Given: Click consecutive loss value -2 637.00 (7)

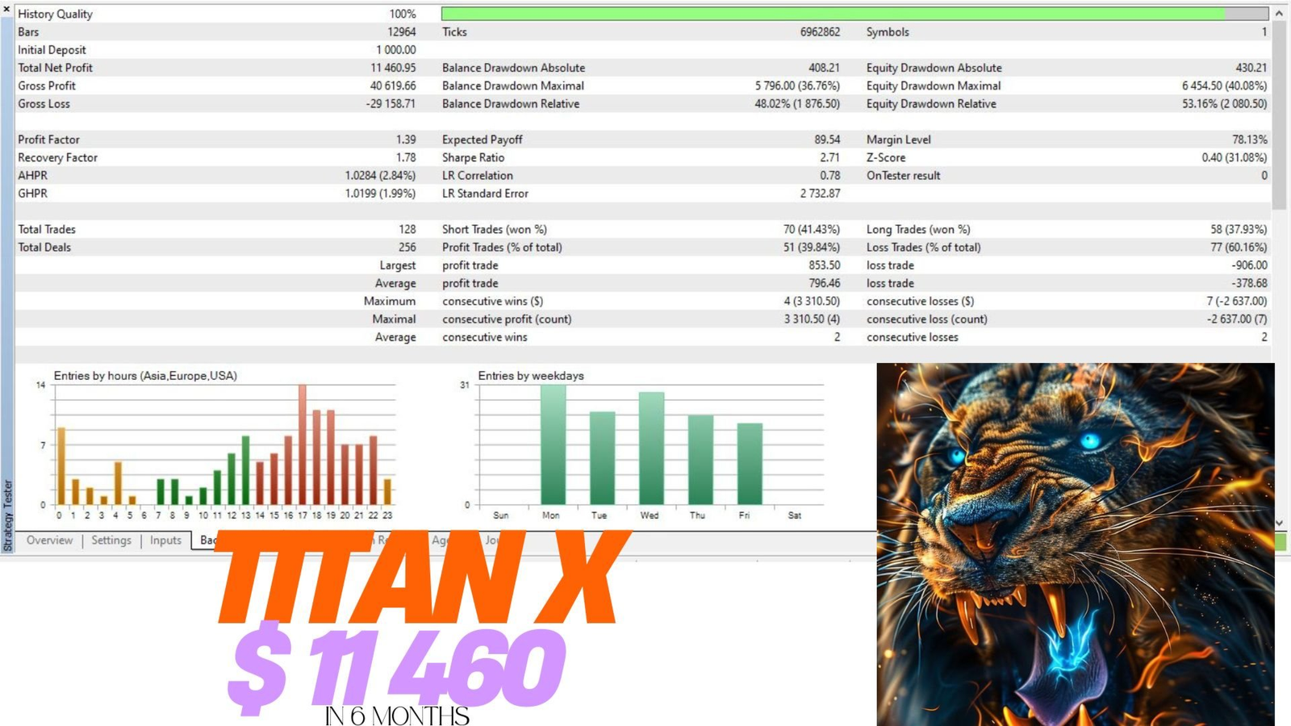Looking at the screenshot, I should coord(1237,319).
